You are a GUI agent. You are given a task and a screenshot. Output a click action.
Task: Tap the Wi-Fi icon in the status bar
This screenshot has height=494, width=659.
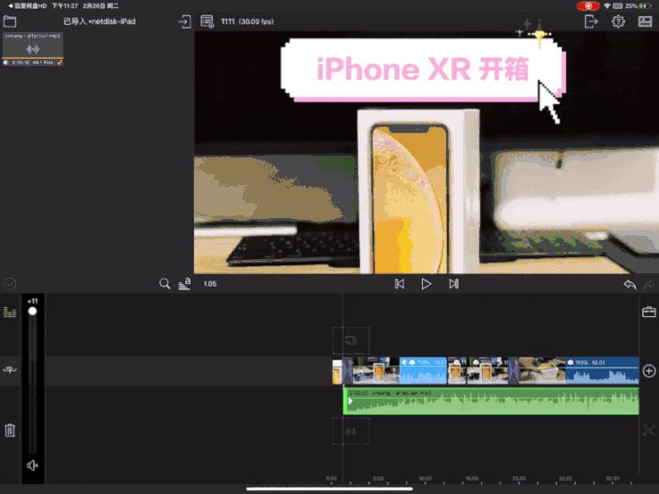[606, 6]
